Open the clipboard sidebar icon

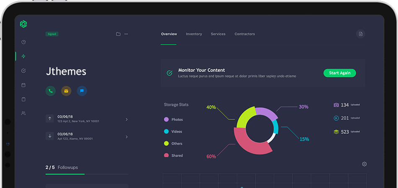tap(23, 99)
